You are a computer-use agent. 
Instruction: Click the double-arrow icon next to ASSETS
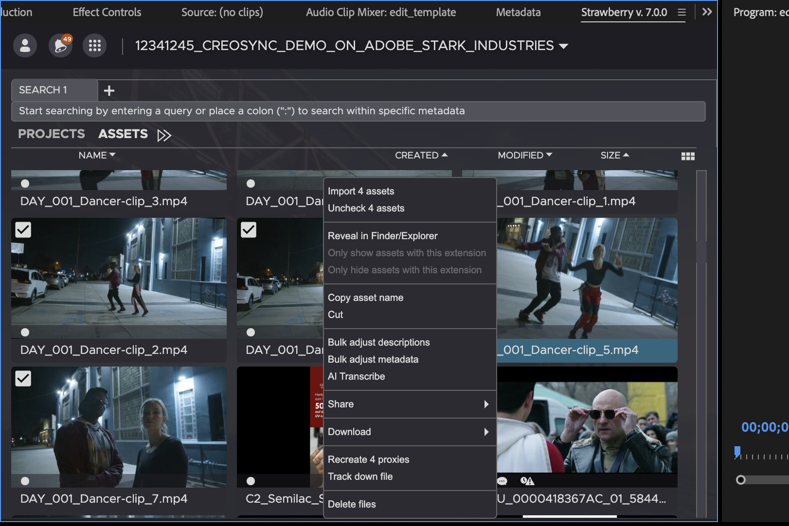click(164, 135)
